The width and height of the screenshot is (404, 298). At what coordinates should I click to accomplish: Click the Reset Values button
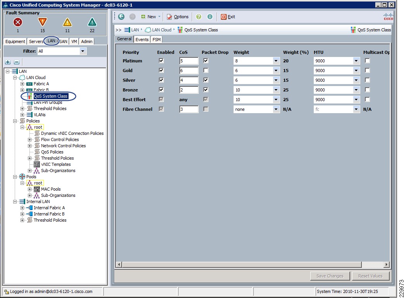pos(370,276)
